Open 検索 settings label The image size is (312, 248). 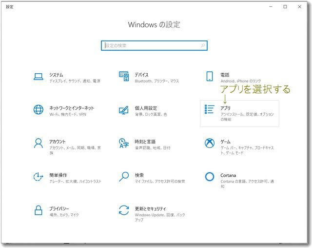(139, 175)
